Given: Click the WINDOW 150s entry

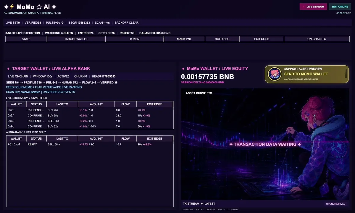Looking at the screenshot, I should (43, 76).
